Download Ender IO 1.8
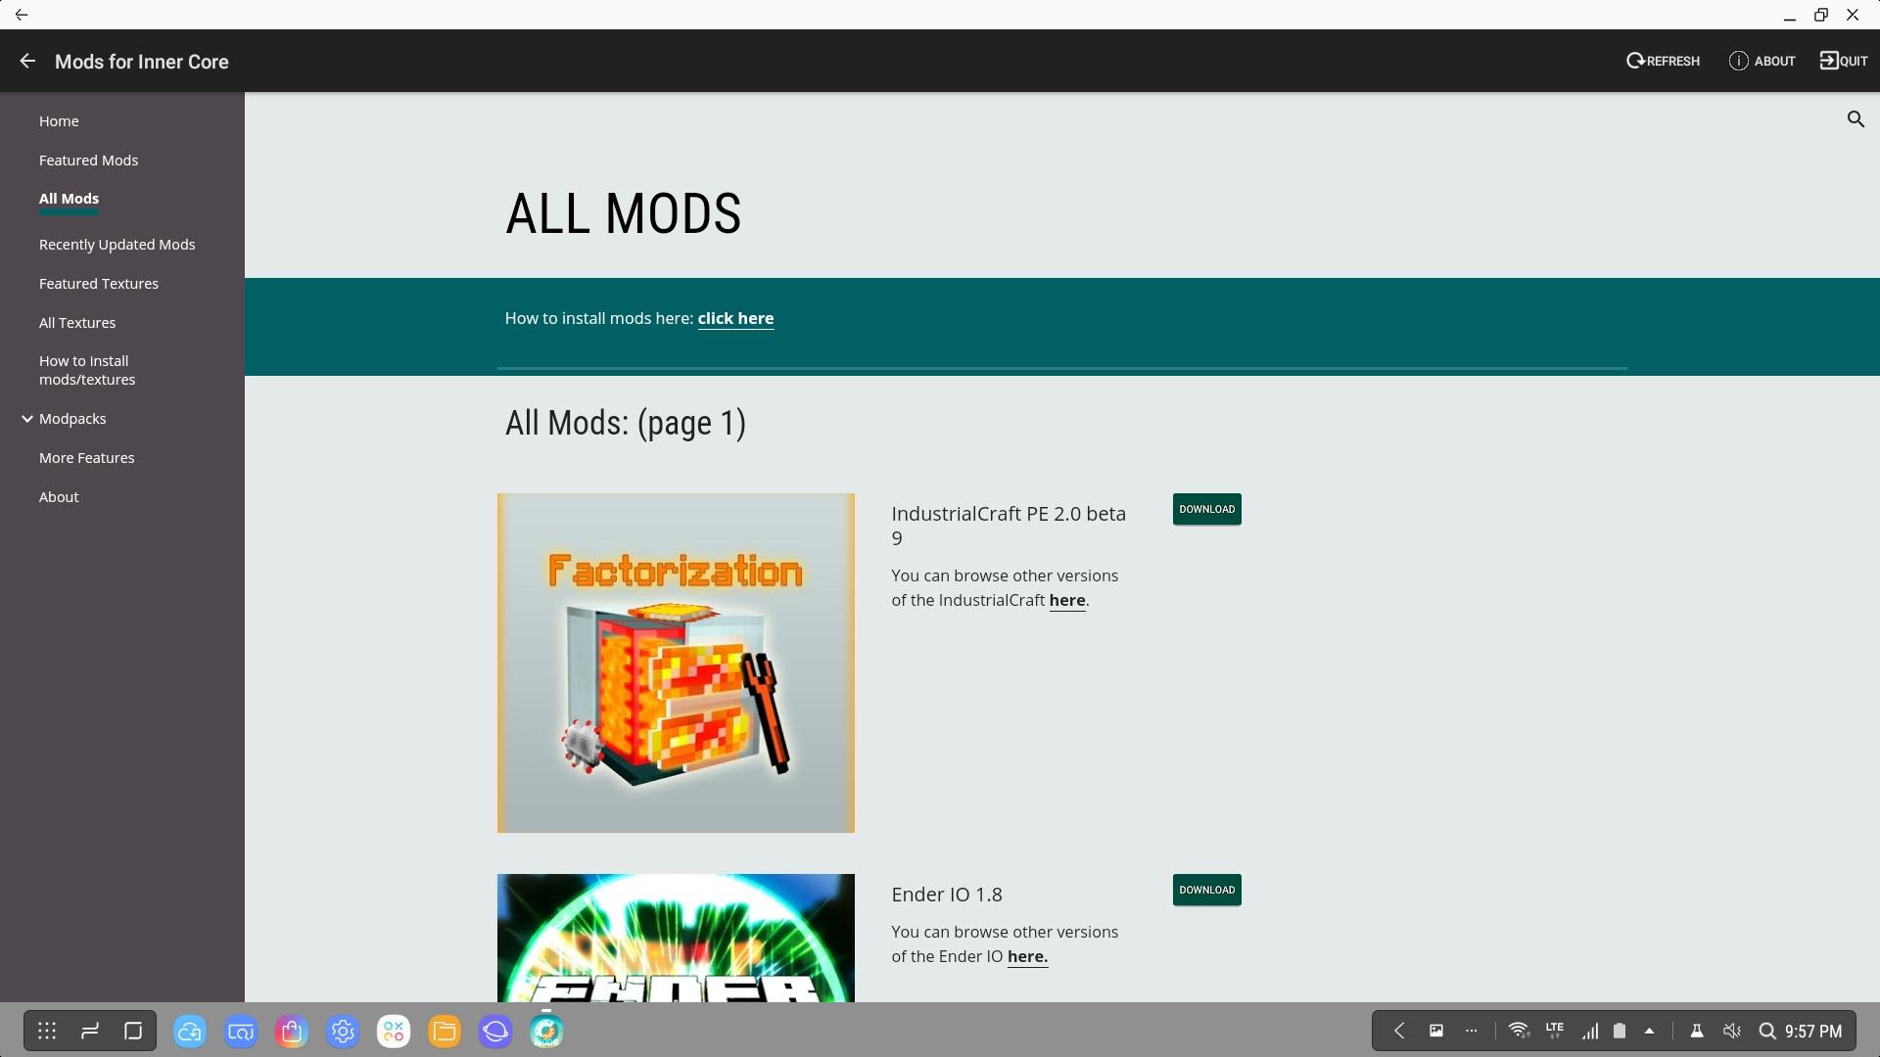This screenshot has height=1057, width=1880. pos(1206,890)
